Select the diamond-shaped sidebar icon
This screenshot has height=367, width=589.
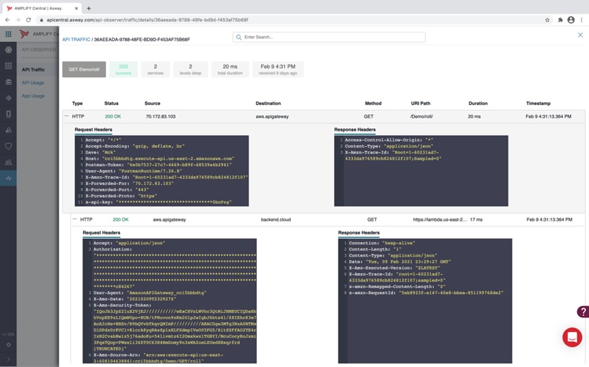[x=8, y=98]
